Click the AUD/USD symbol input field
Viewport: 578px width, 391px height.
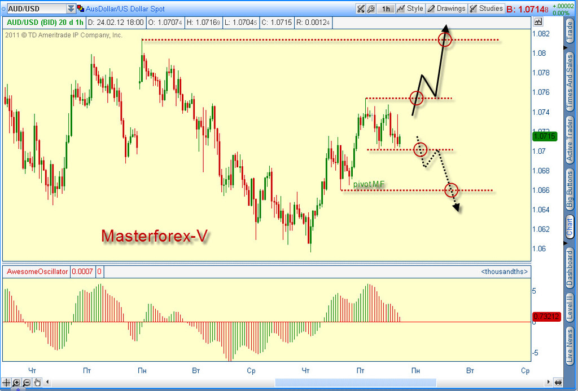[x=34, y=8]
